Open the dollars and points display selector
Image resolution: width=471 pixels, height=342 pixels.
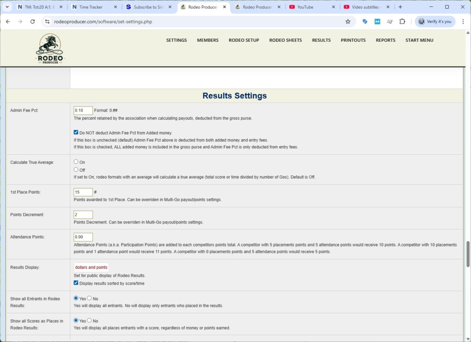coord(91,267)
